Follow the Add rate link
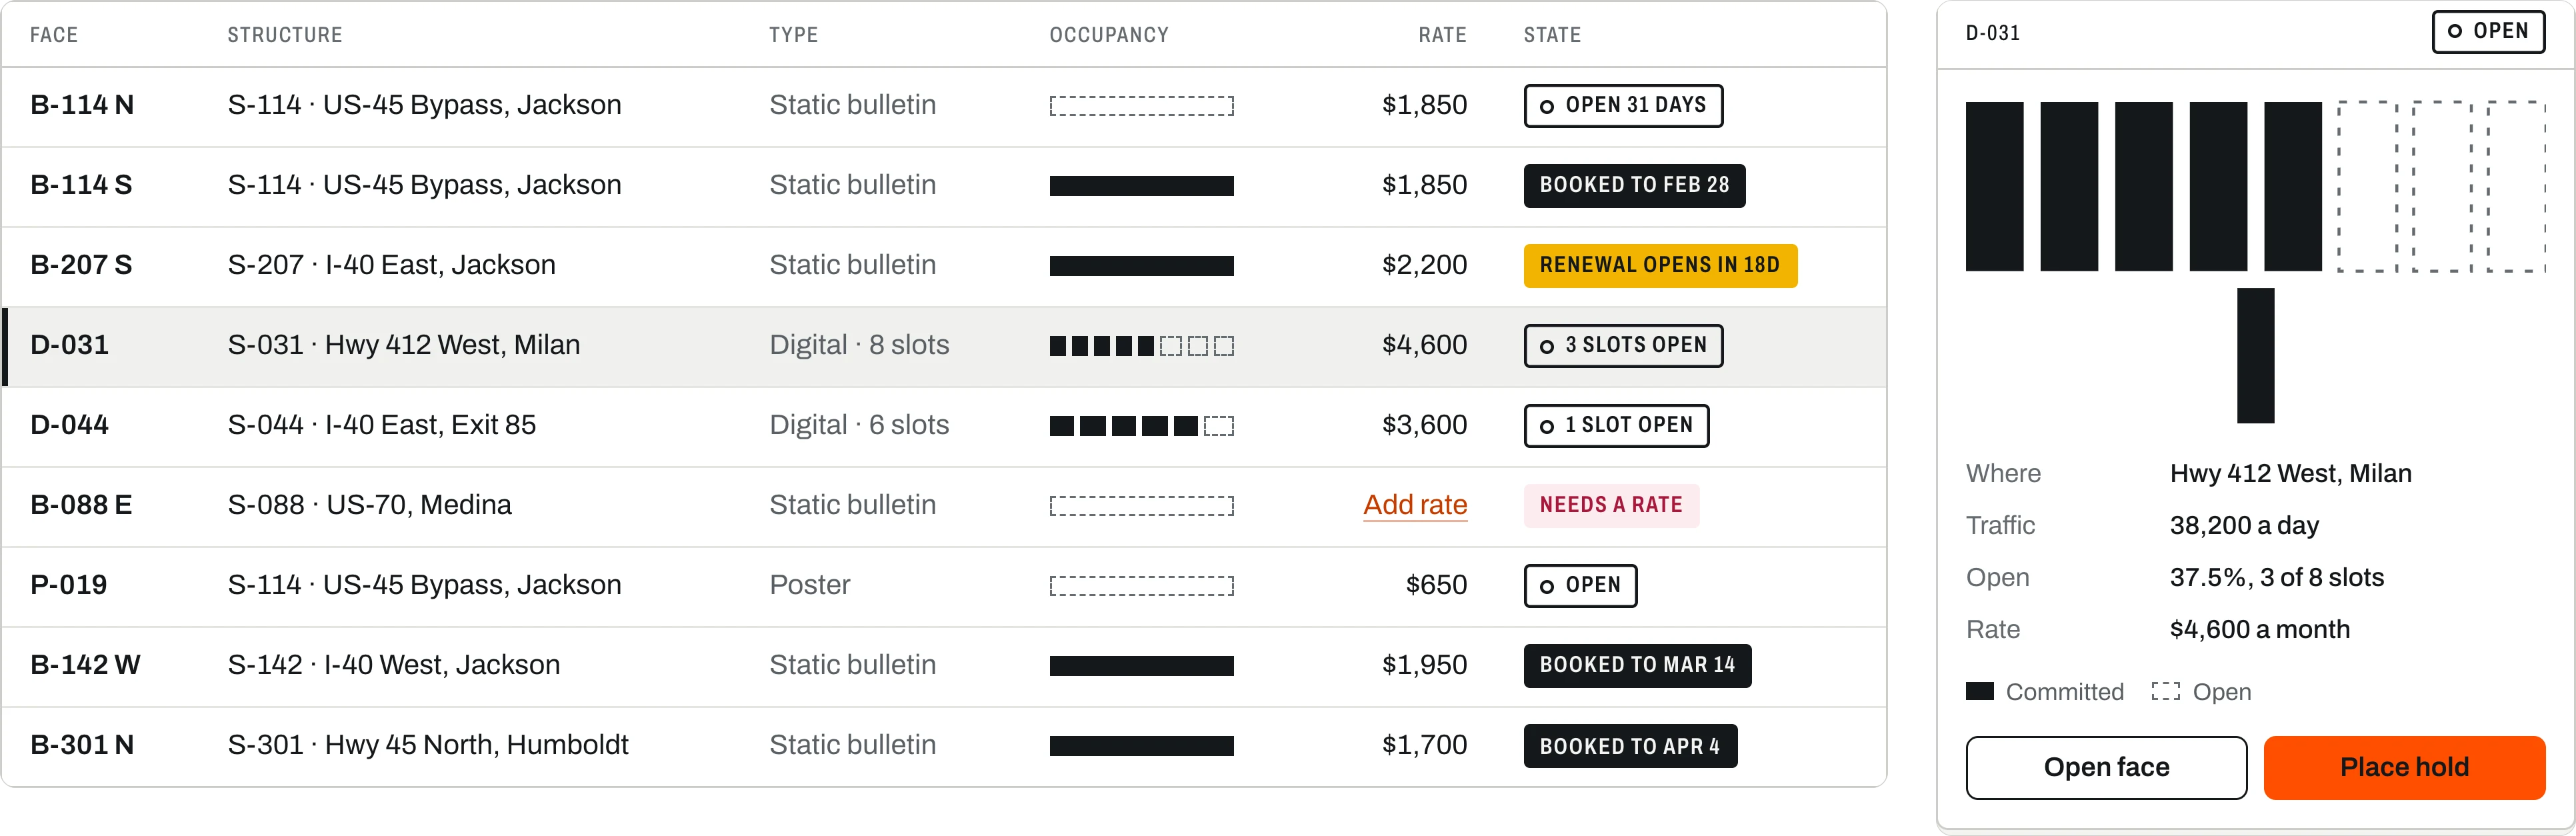2576x836 pixels. pyautogui.click(x=1415, y=505)
